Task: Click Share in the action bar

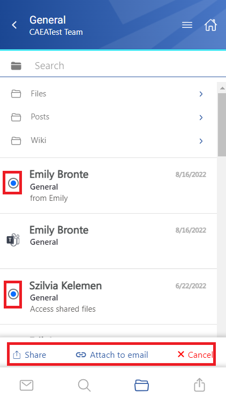Action: [x=29, y=355]
